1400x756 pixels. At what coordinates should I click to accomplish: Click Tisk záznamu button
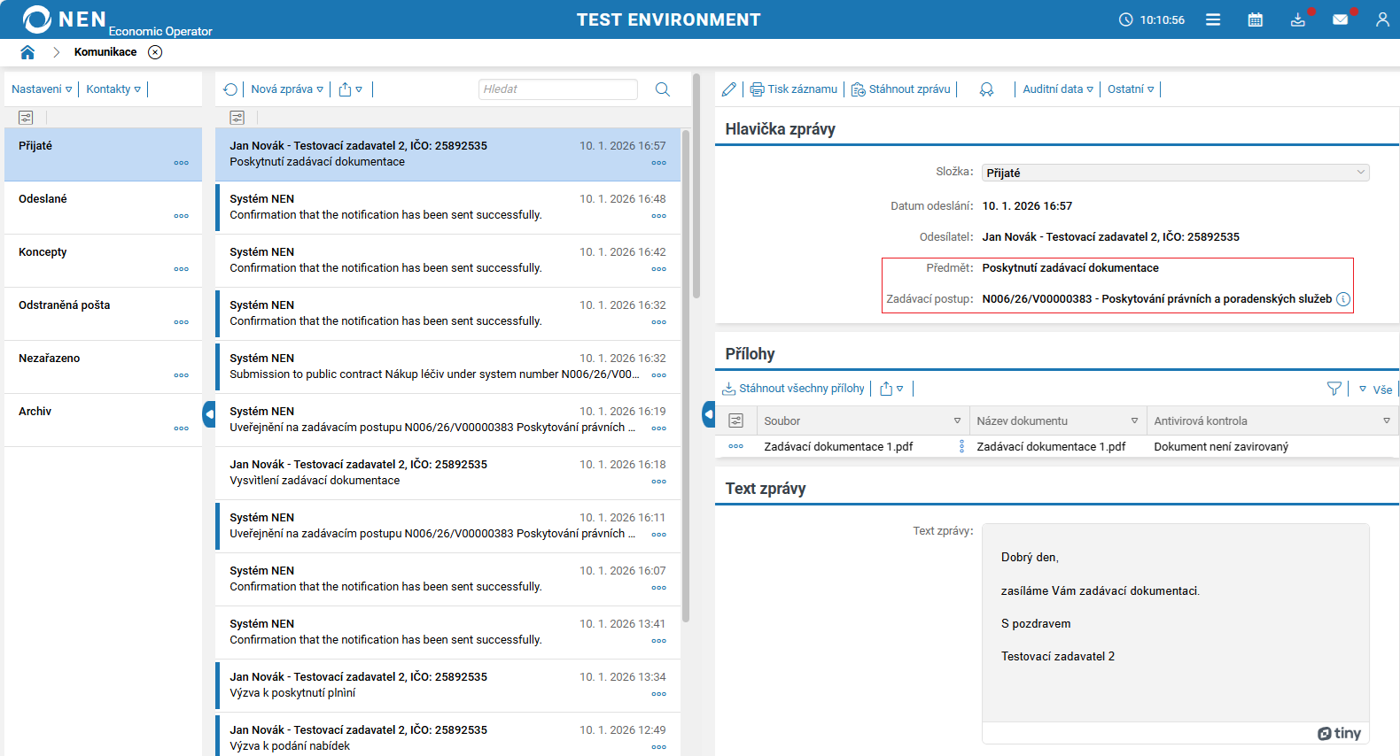pyautogui.click(x=793, y=89)
